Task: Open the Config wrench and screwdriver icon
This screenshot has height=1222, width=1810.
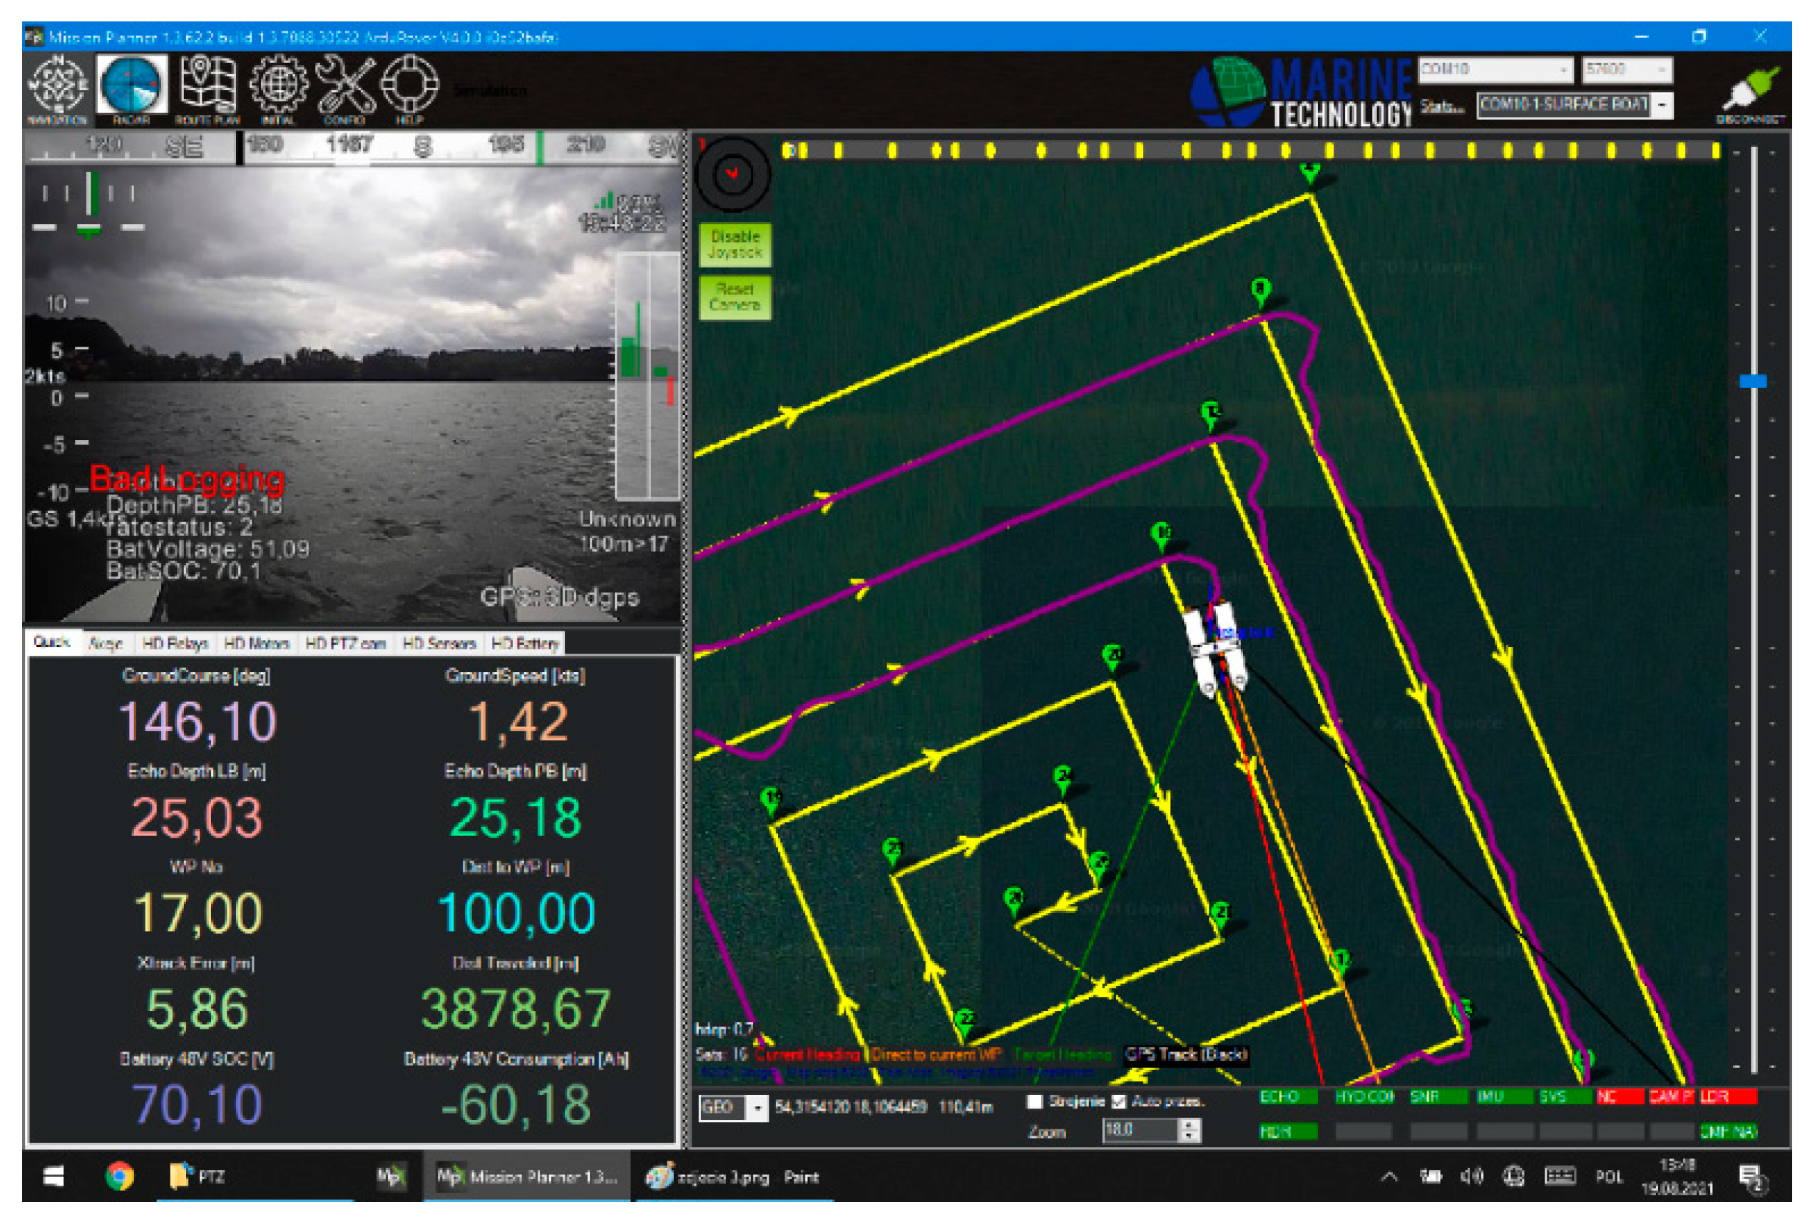Action: click(x=345, y=86)
